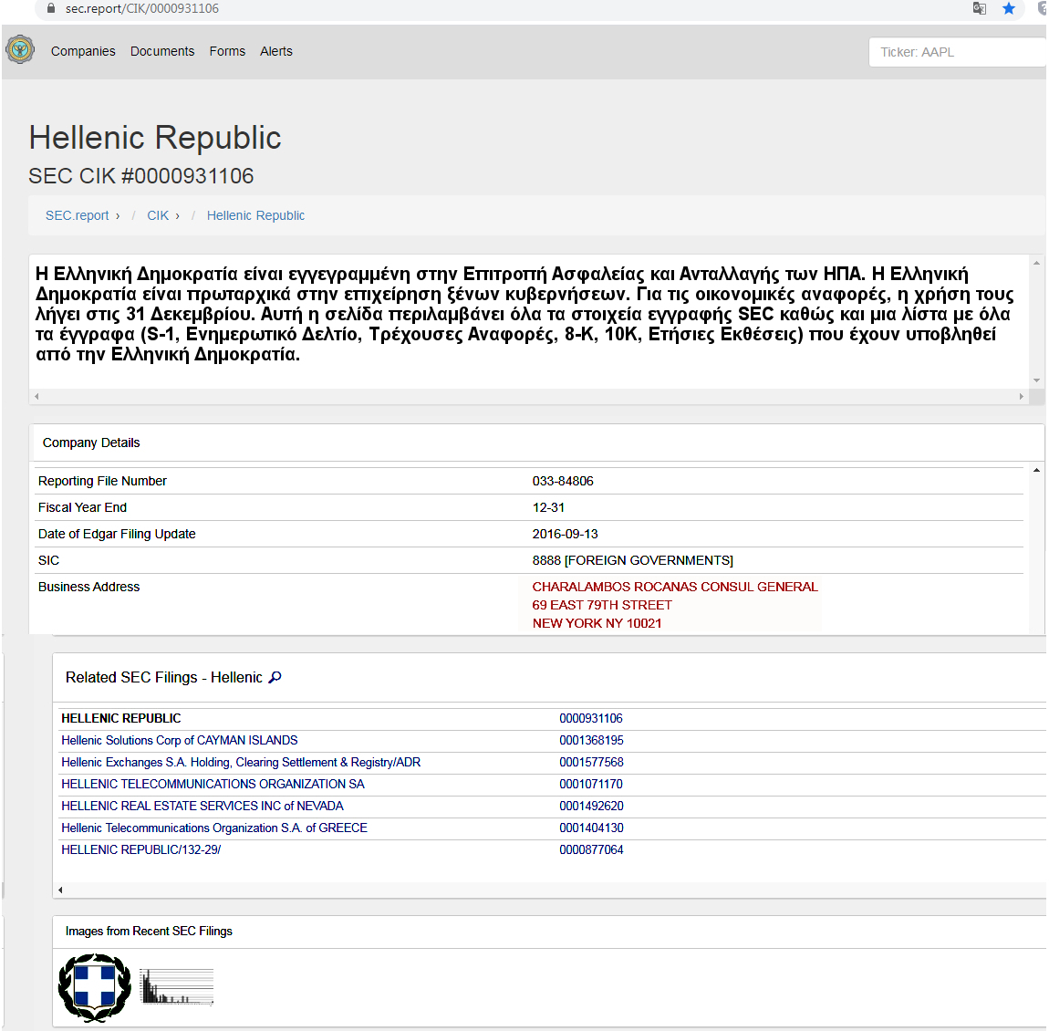Click NEW YORK NY 10021 address line
Screen dimensions: 1049x1031
tap(597, 623)
